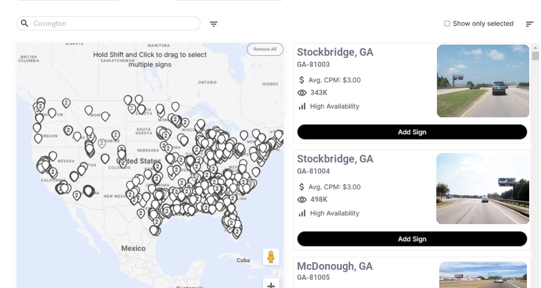
Task: Open the filter icon beside search
Action: pos(214,24)
